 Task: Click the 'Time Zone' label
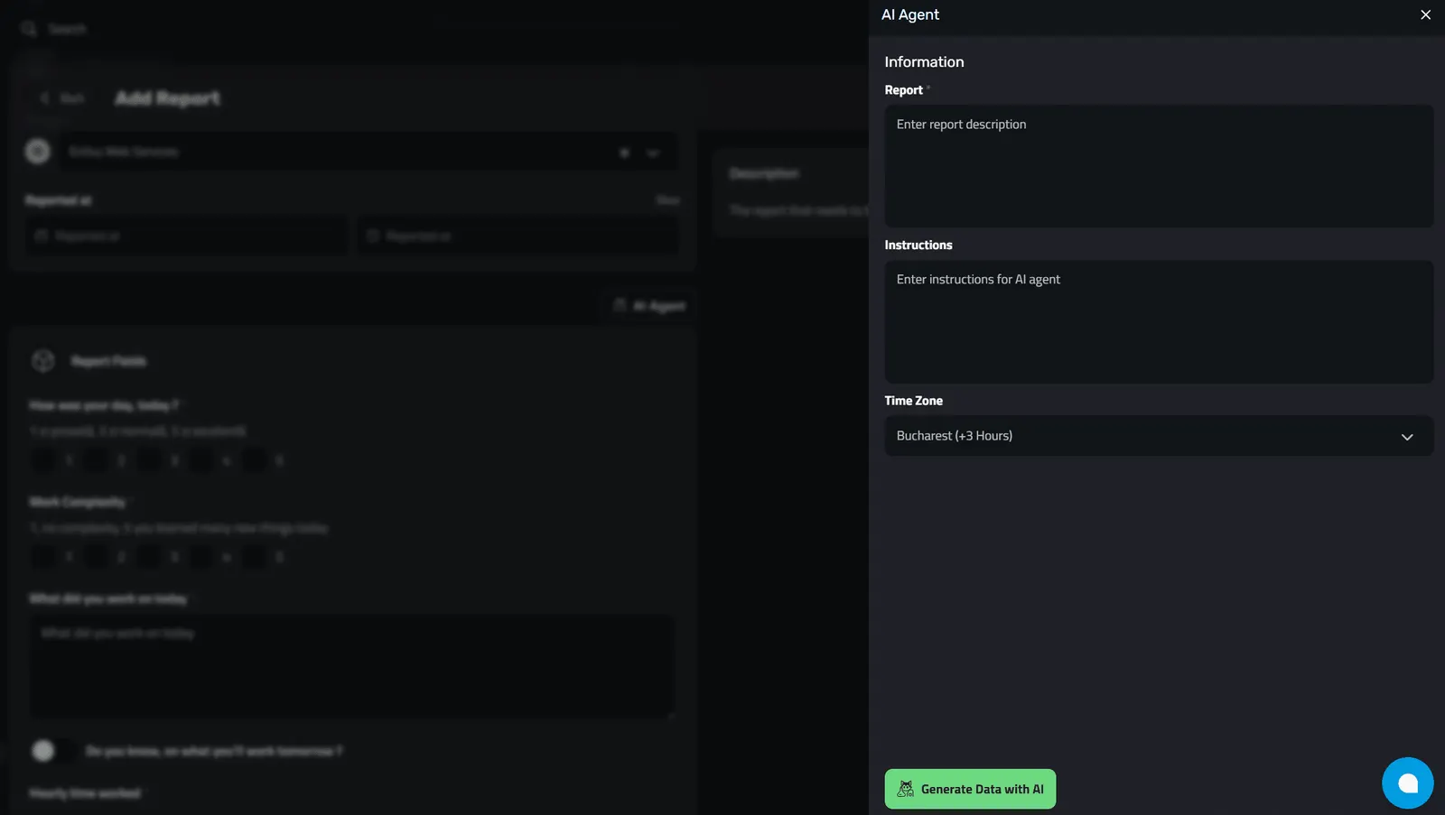point(913,401)
